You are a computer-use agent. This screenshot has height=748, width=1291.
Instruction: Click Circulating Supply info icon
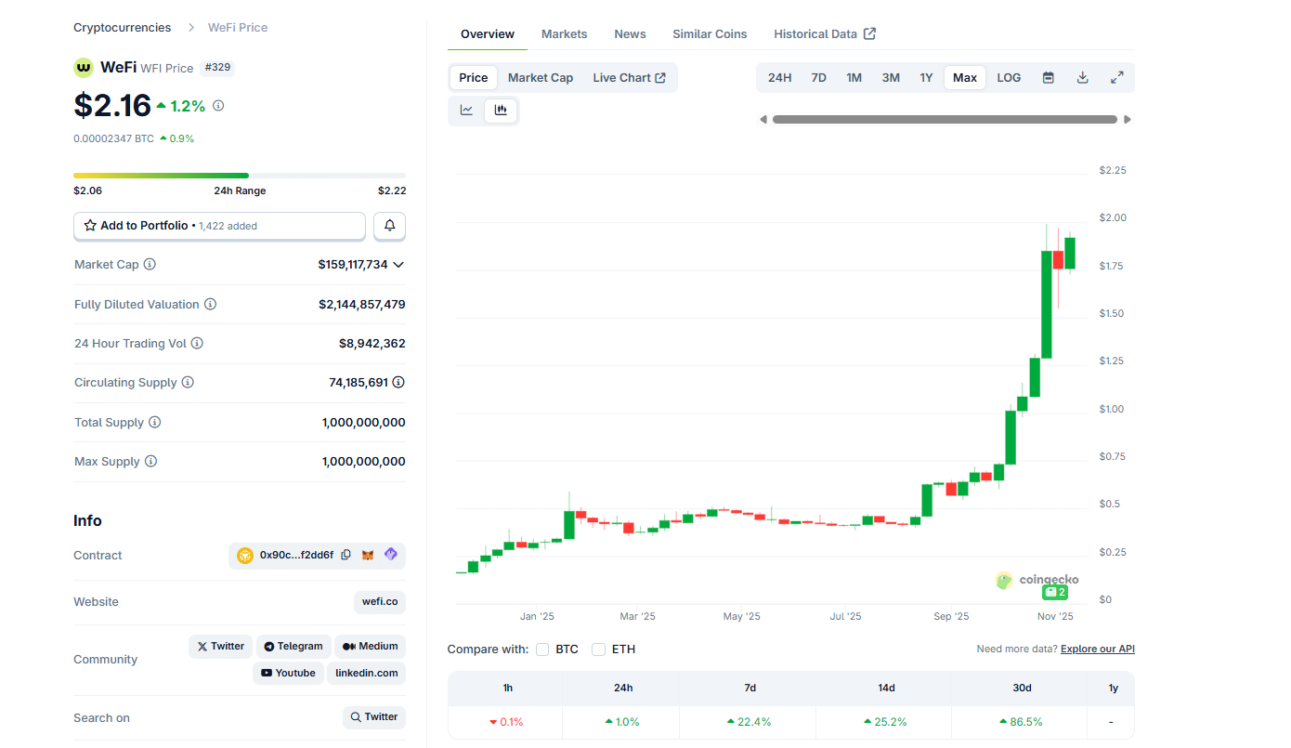pos(188,383)
